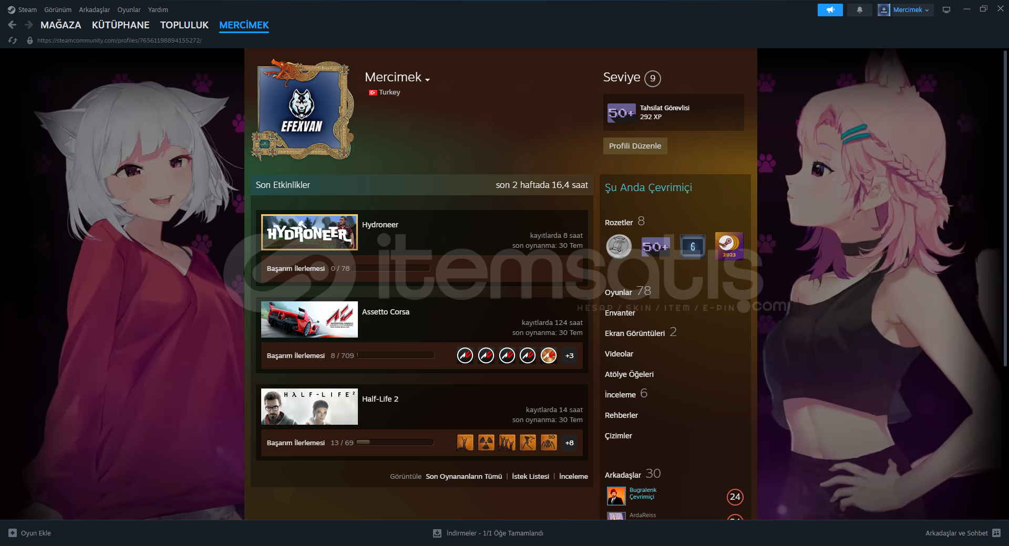Click the URL lock icon

point(30,40)
